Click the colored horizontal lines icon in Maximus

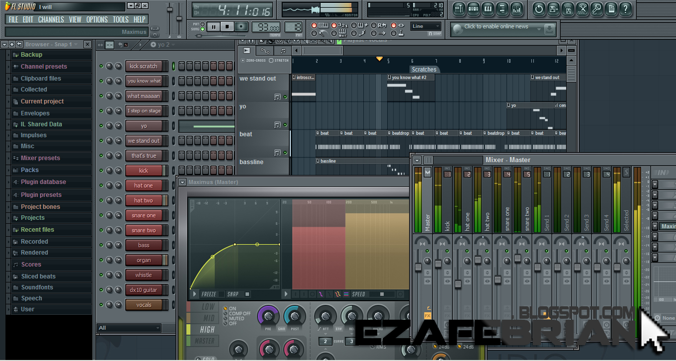click(346, 294)
